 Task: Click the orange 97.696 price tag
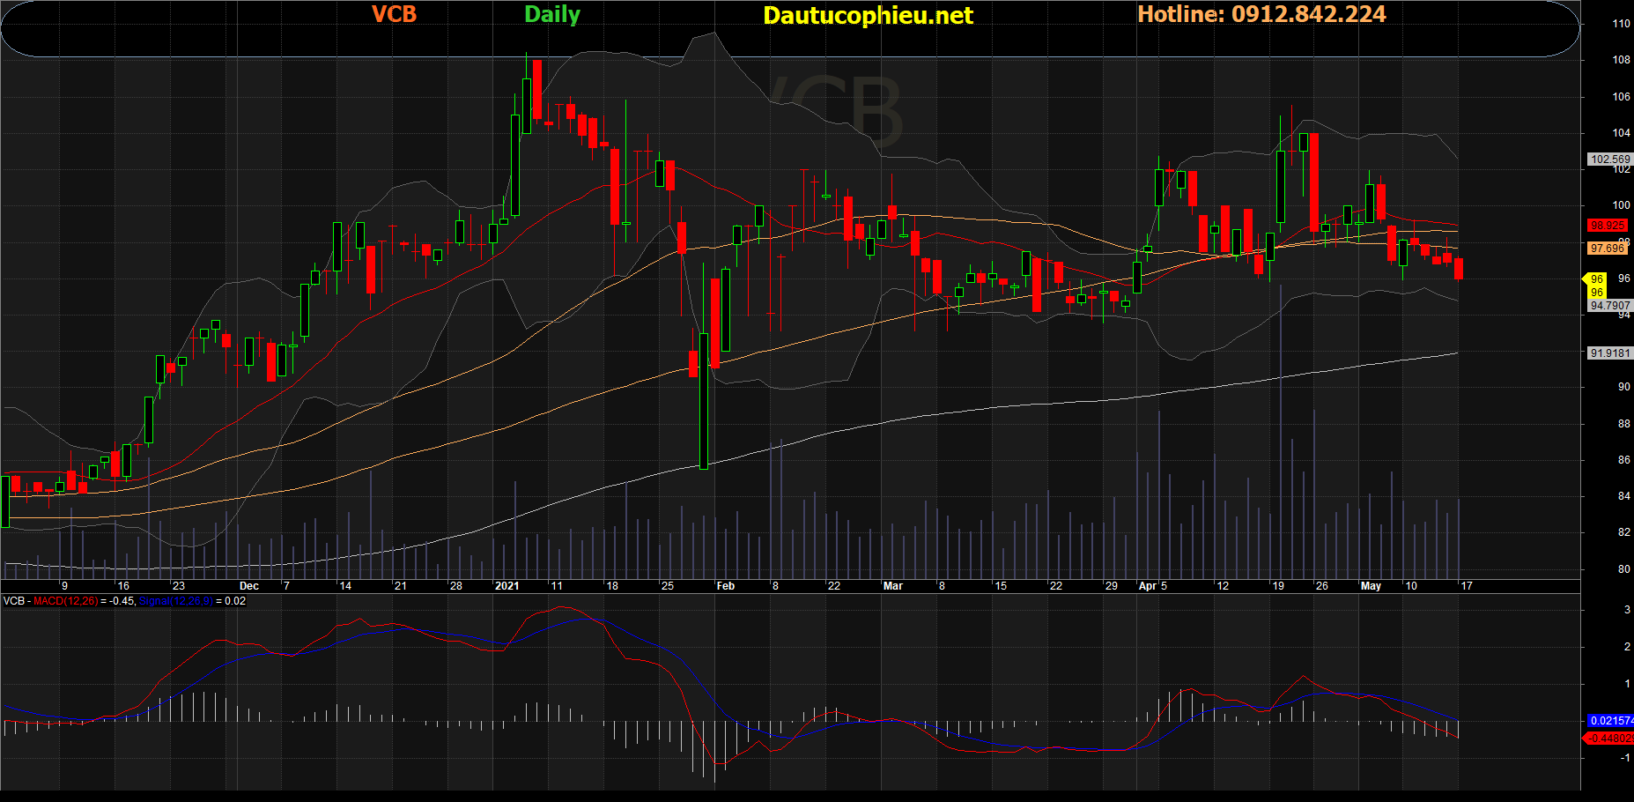pyautogui.click(x=1608, y=249)
